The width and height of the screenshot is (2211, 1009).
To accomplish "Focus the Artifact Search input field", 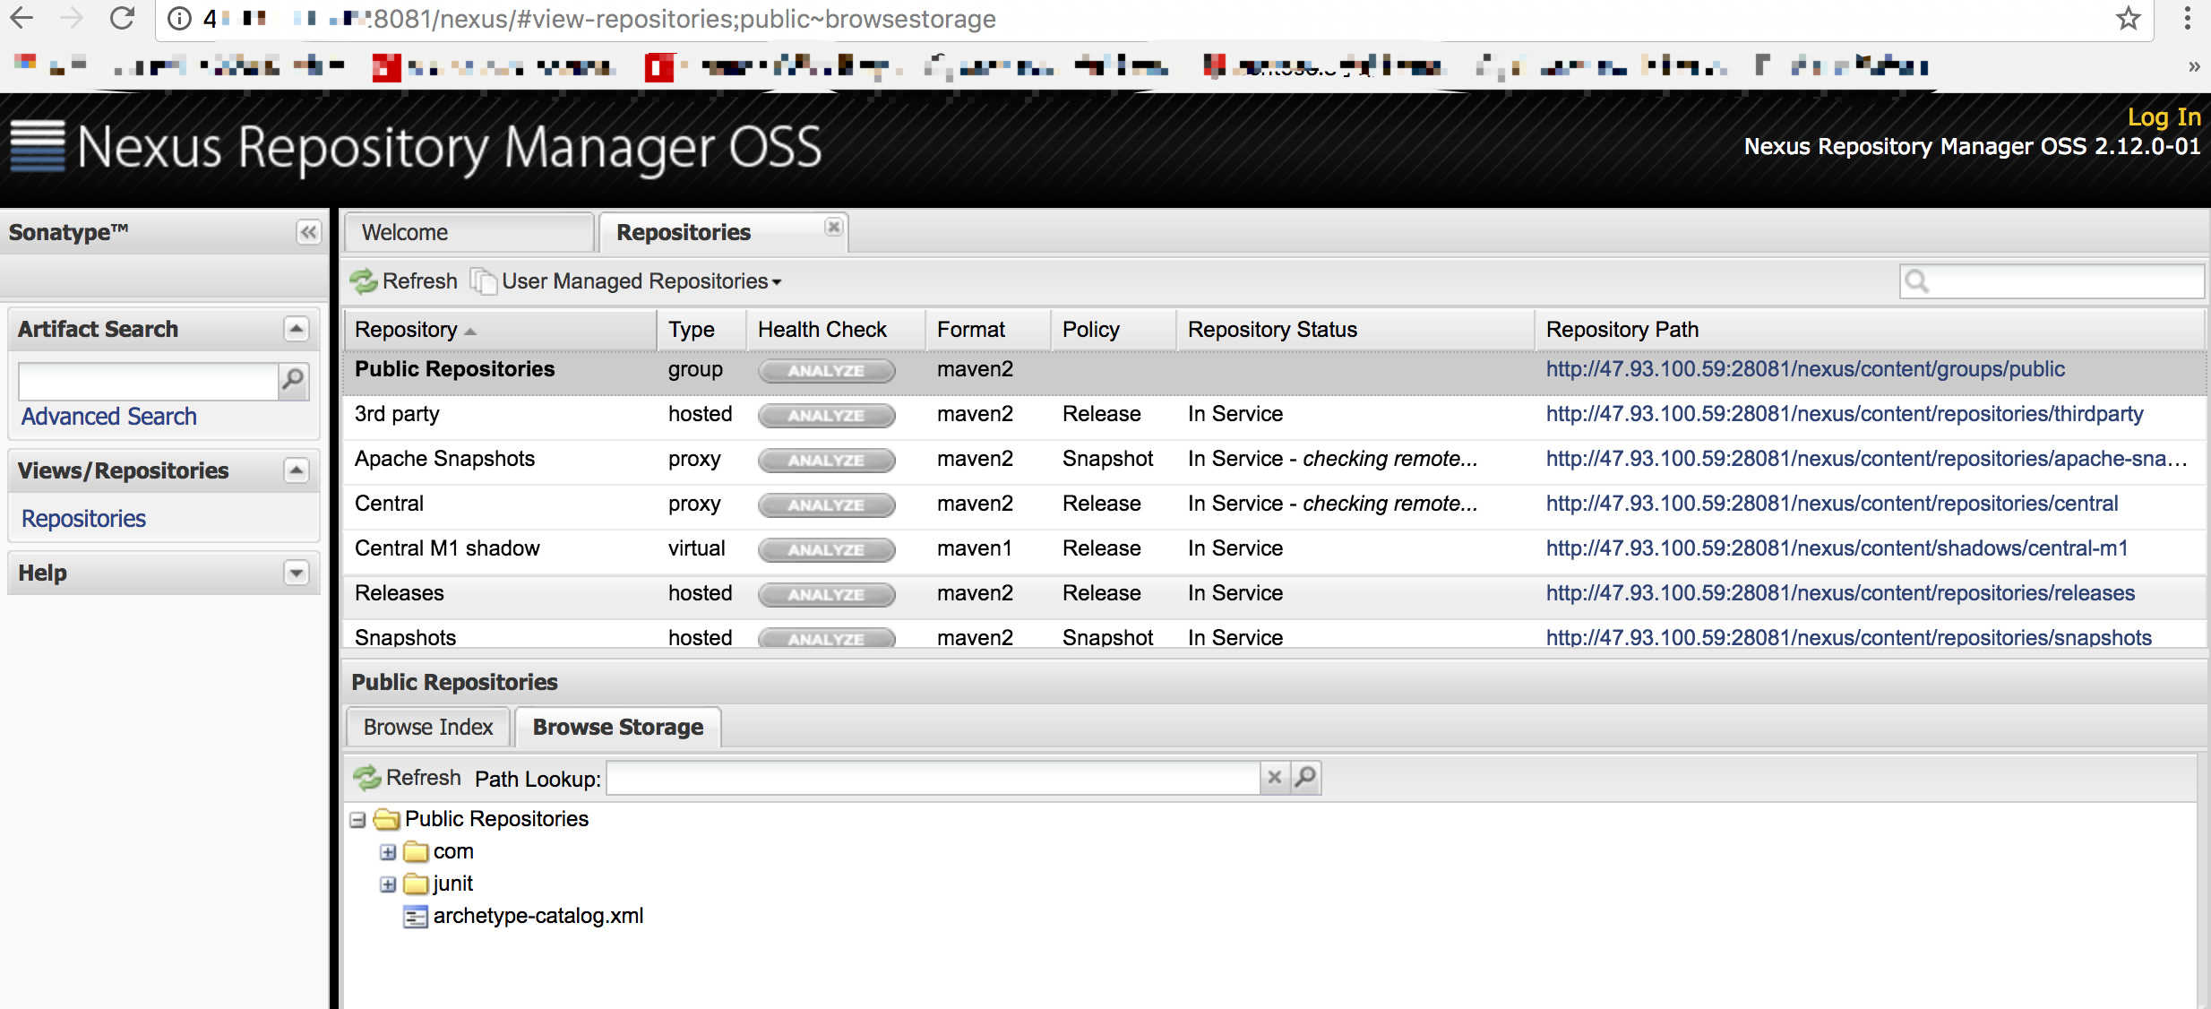I will click(x=148, y=381).
